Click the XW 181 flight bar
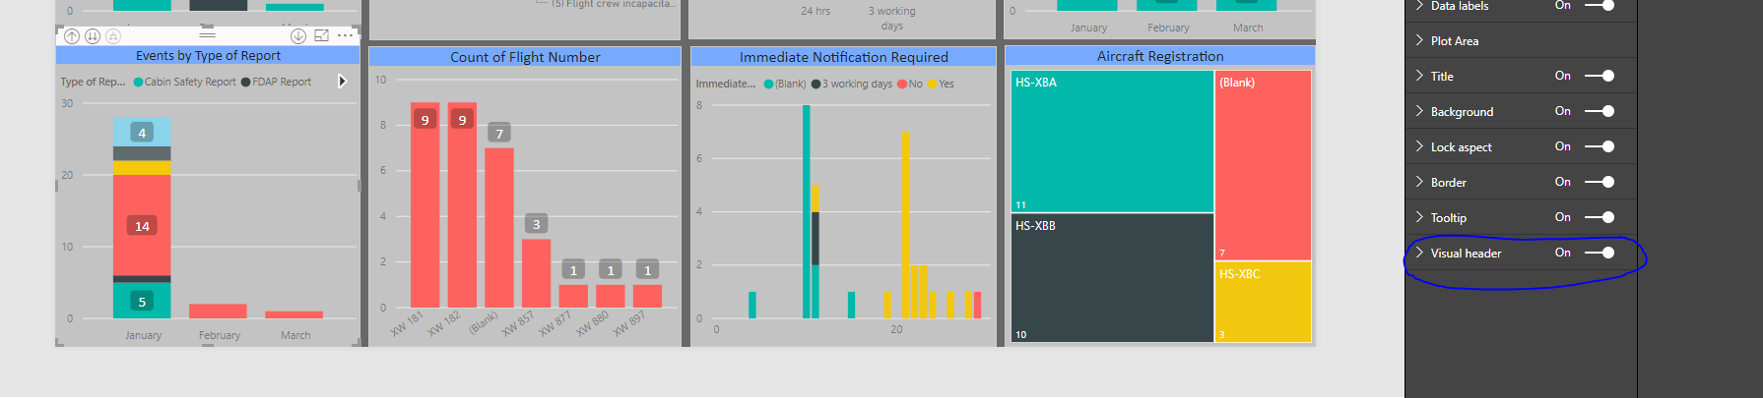This screenshot has height=398, width=1763. click(x=424, y=204)
